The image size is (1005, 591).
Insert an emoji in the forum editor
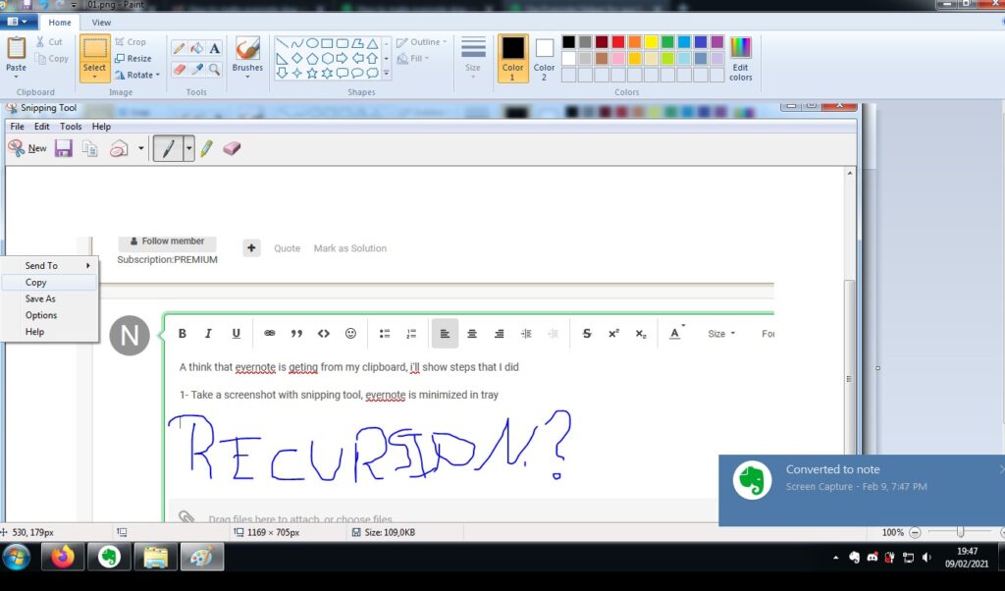(350, 333)
